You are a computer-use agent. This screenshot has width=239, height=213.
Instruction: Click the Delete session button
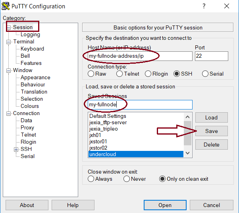coord(212,145)
